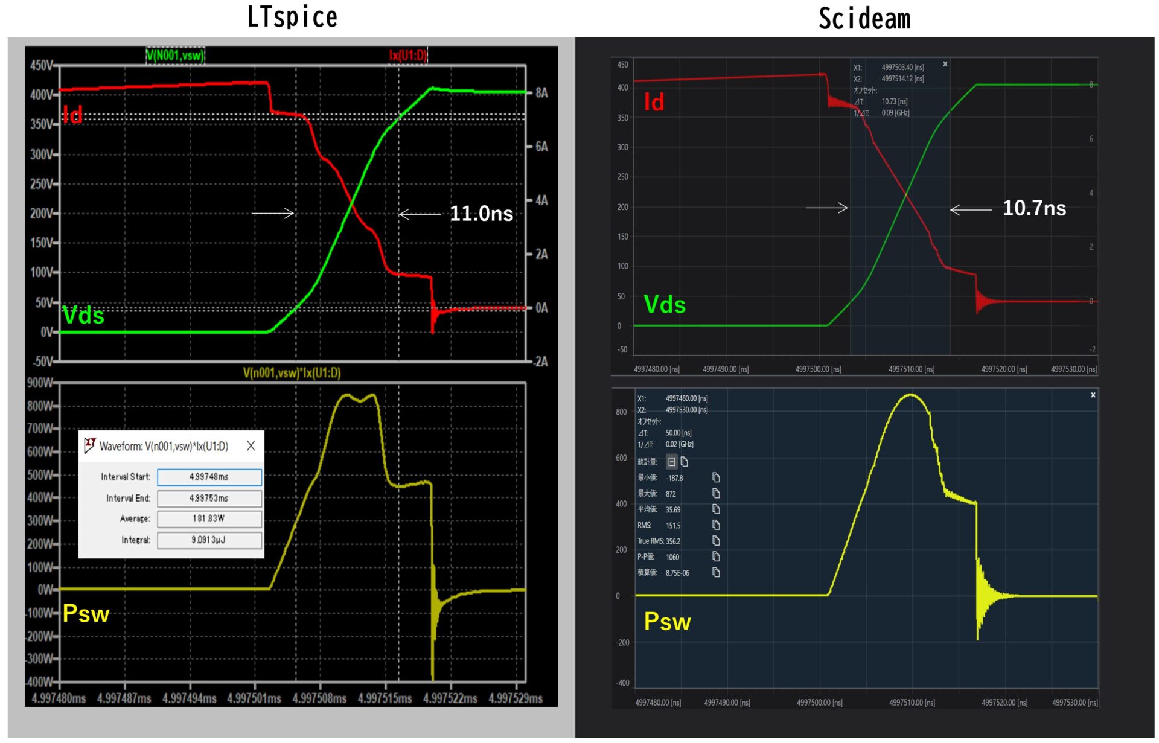The image size is (1159, 743).
Task: Click the V(N001,vsw) green trace label
Action: 175,56
